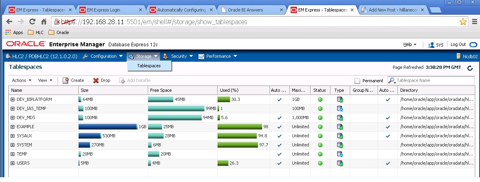Screen dimensions: 480x182
Task: Sort by the Name column header
Action: (x=44, y=90)
